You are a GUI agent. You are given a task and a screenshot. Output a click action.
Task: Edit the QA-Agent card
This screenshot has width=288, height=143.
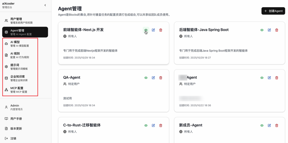pos(153,78)
